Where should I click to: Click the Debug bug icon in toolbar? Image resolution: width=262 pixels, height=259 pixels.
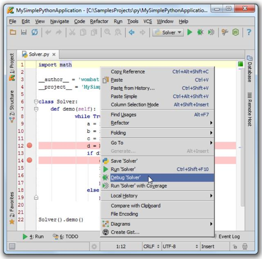200,32
